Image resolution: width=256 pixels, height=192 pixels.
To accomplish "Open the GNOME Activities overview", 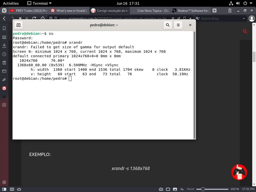I will click(11, 3).
